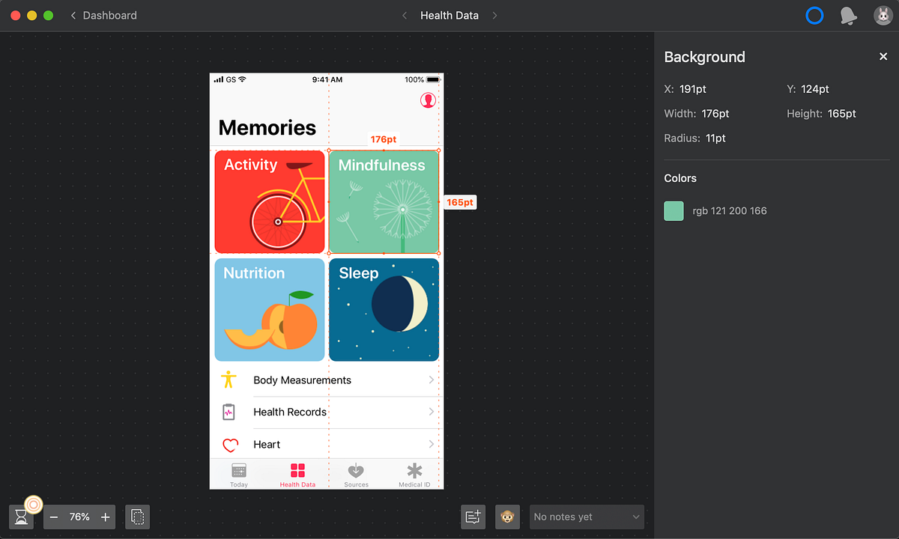
Task: Create a note using the add-note icon
Action: (473, 517)
